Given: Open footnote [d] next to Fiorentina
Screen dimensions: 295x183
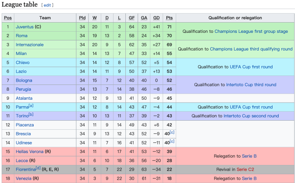Looking at the screenshot, I should point(38,167).
